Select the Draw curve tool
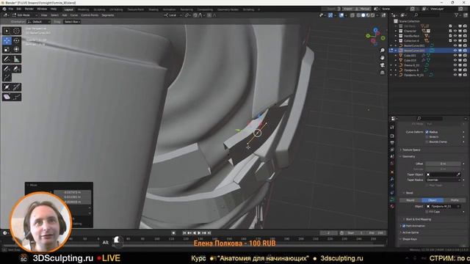470x264 pixels. [x=7, y=68]
